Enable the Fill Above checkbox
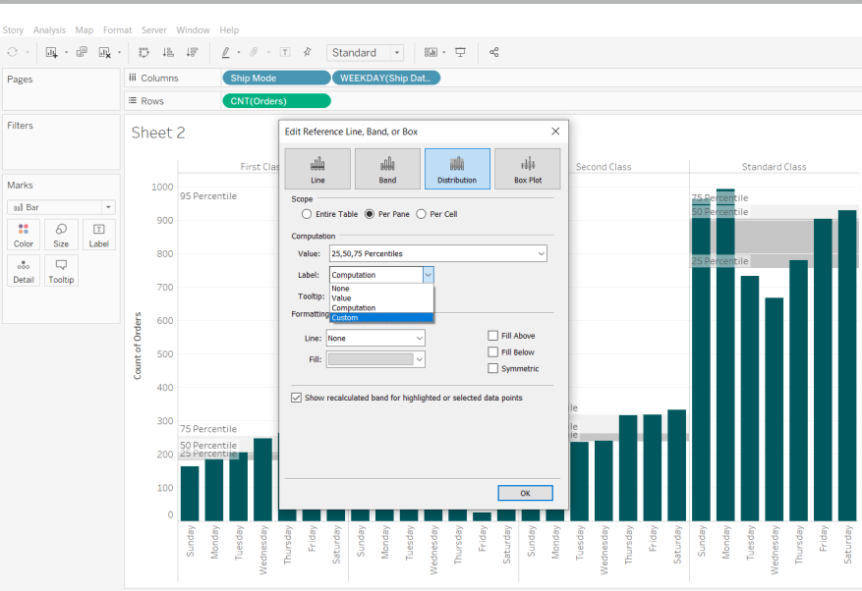 pos(493,336)
